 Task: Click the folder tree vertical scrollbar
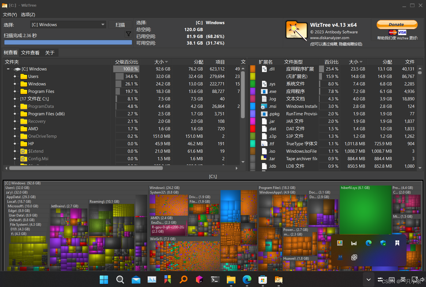(243, 95)
